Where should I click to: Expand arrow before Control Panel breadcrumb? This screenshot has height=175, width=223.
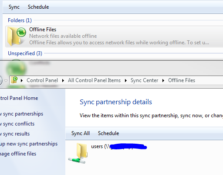coord(22,80)
